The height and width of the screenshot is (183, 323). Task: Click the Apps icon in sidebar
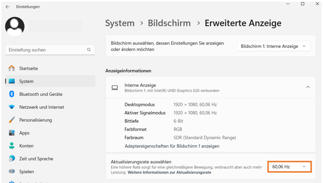[x=12, y=133]
